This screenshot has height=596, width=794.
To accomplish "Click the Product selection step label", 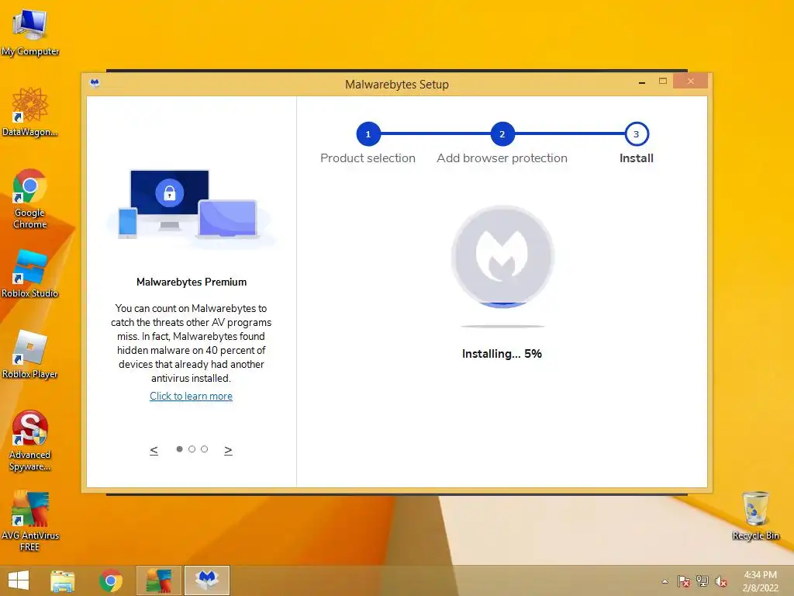I will pyautogui.click(x=368, y=158).
